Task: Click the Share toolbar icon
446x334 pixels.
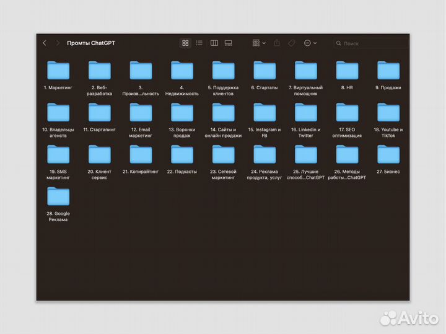Action: [277, 43]
